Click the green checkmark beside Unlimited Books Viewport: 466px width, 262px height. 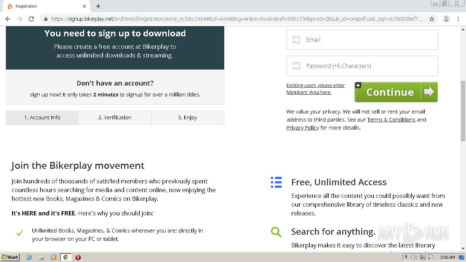(20, 233)
